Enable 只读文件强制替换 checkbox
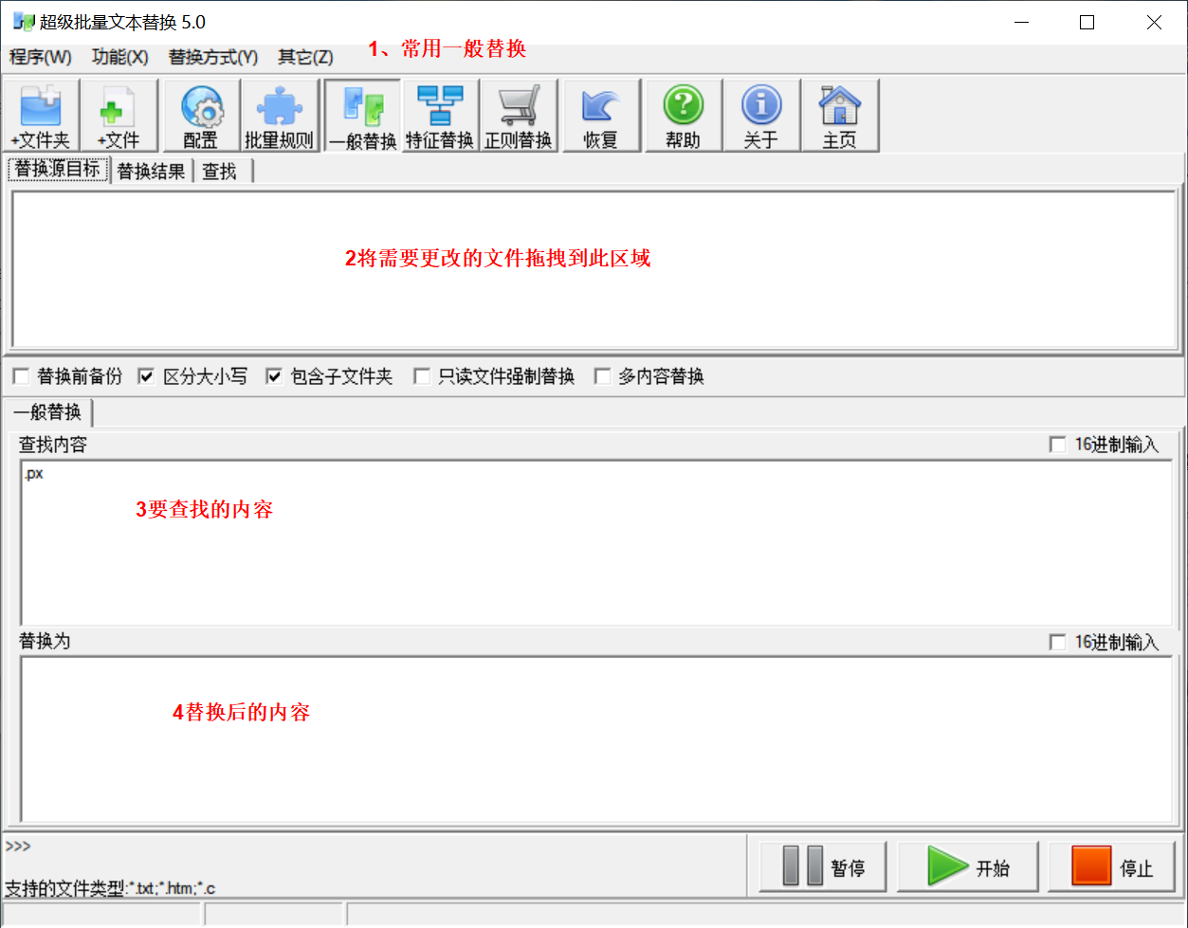Screen dimensions: 1188x928 point(422,377)
